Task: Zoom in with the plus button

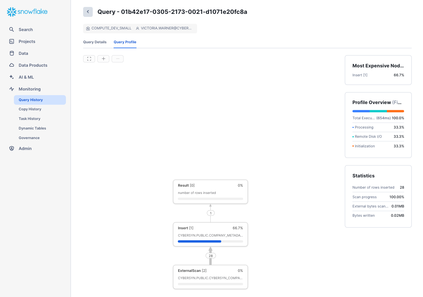Action: (x=103, y=59)
